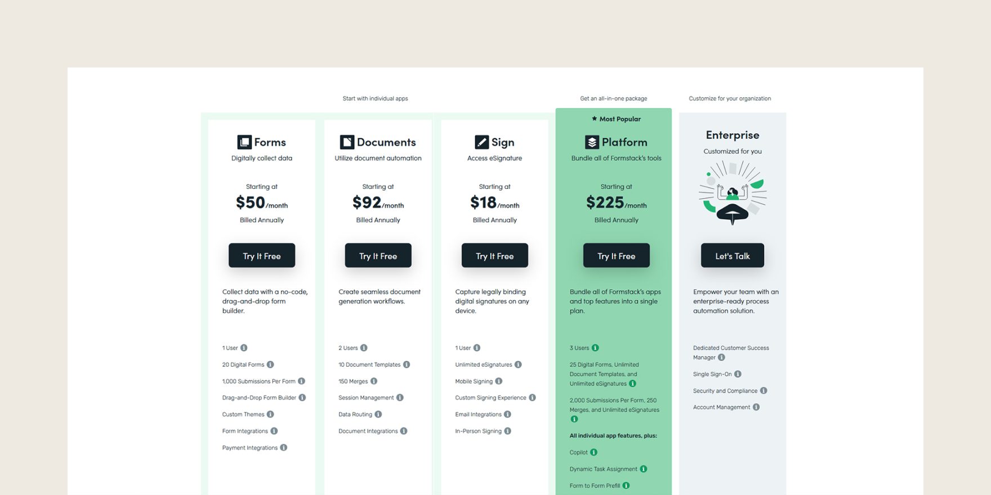Image resolution: width=991 pixels, height=495 pixels.
Task: Click "All individual app features, plus:" text
Action: tap(613, 435)
